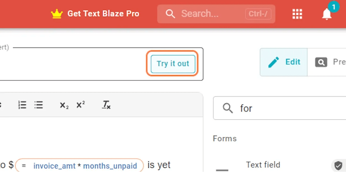
Task: Open the apps grid icon
Action: coord(297,14)
